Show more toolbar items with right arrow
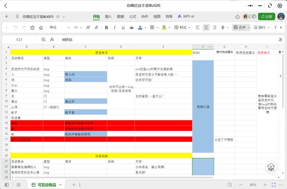The width and height of the screenshot is (287, 189). tap(281, 28)
